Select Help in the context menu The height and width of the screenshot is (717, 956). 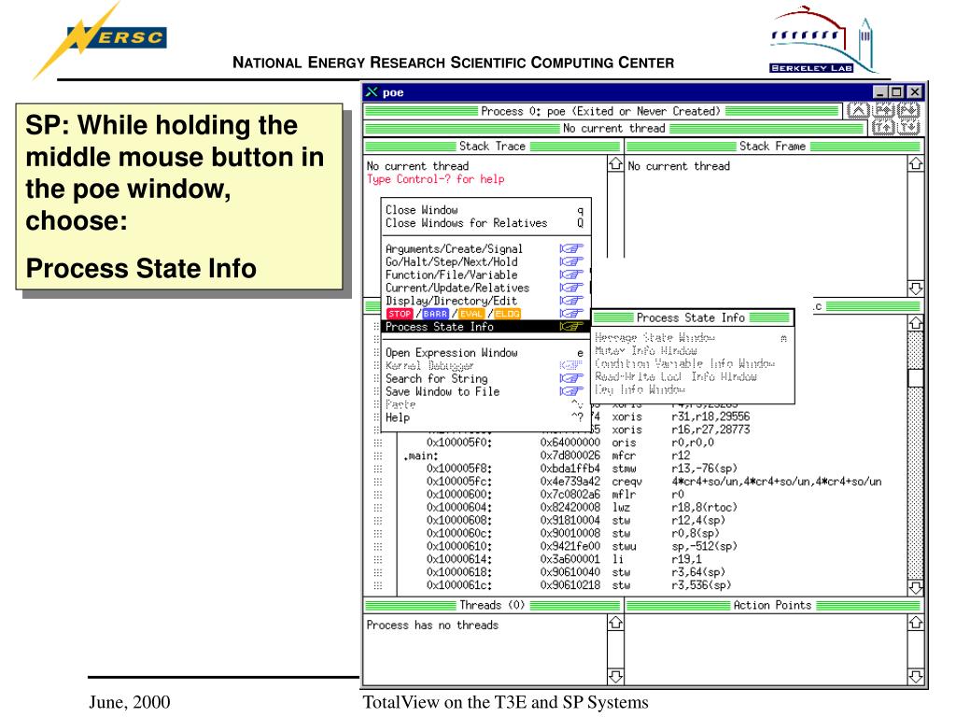[485, 417]
